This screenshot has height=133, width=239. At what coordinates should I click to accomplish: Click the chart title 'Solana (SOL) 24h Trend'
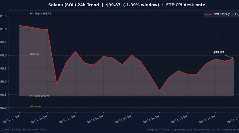click(74, 5)
